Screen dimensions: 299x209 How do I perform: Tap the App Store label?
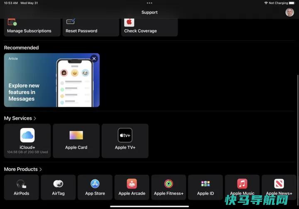(x=95, y=194)
